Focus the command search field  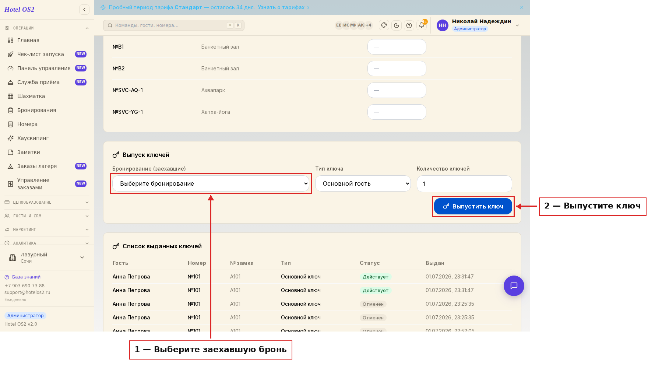pyautogui.click(x=174, y=25)
